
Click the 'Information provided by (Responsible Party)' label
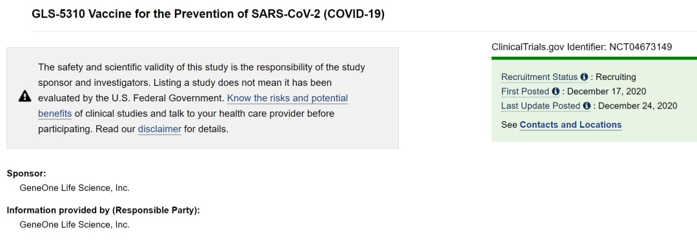pyautogui.click(x=103, y=210)
